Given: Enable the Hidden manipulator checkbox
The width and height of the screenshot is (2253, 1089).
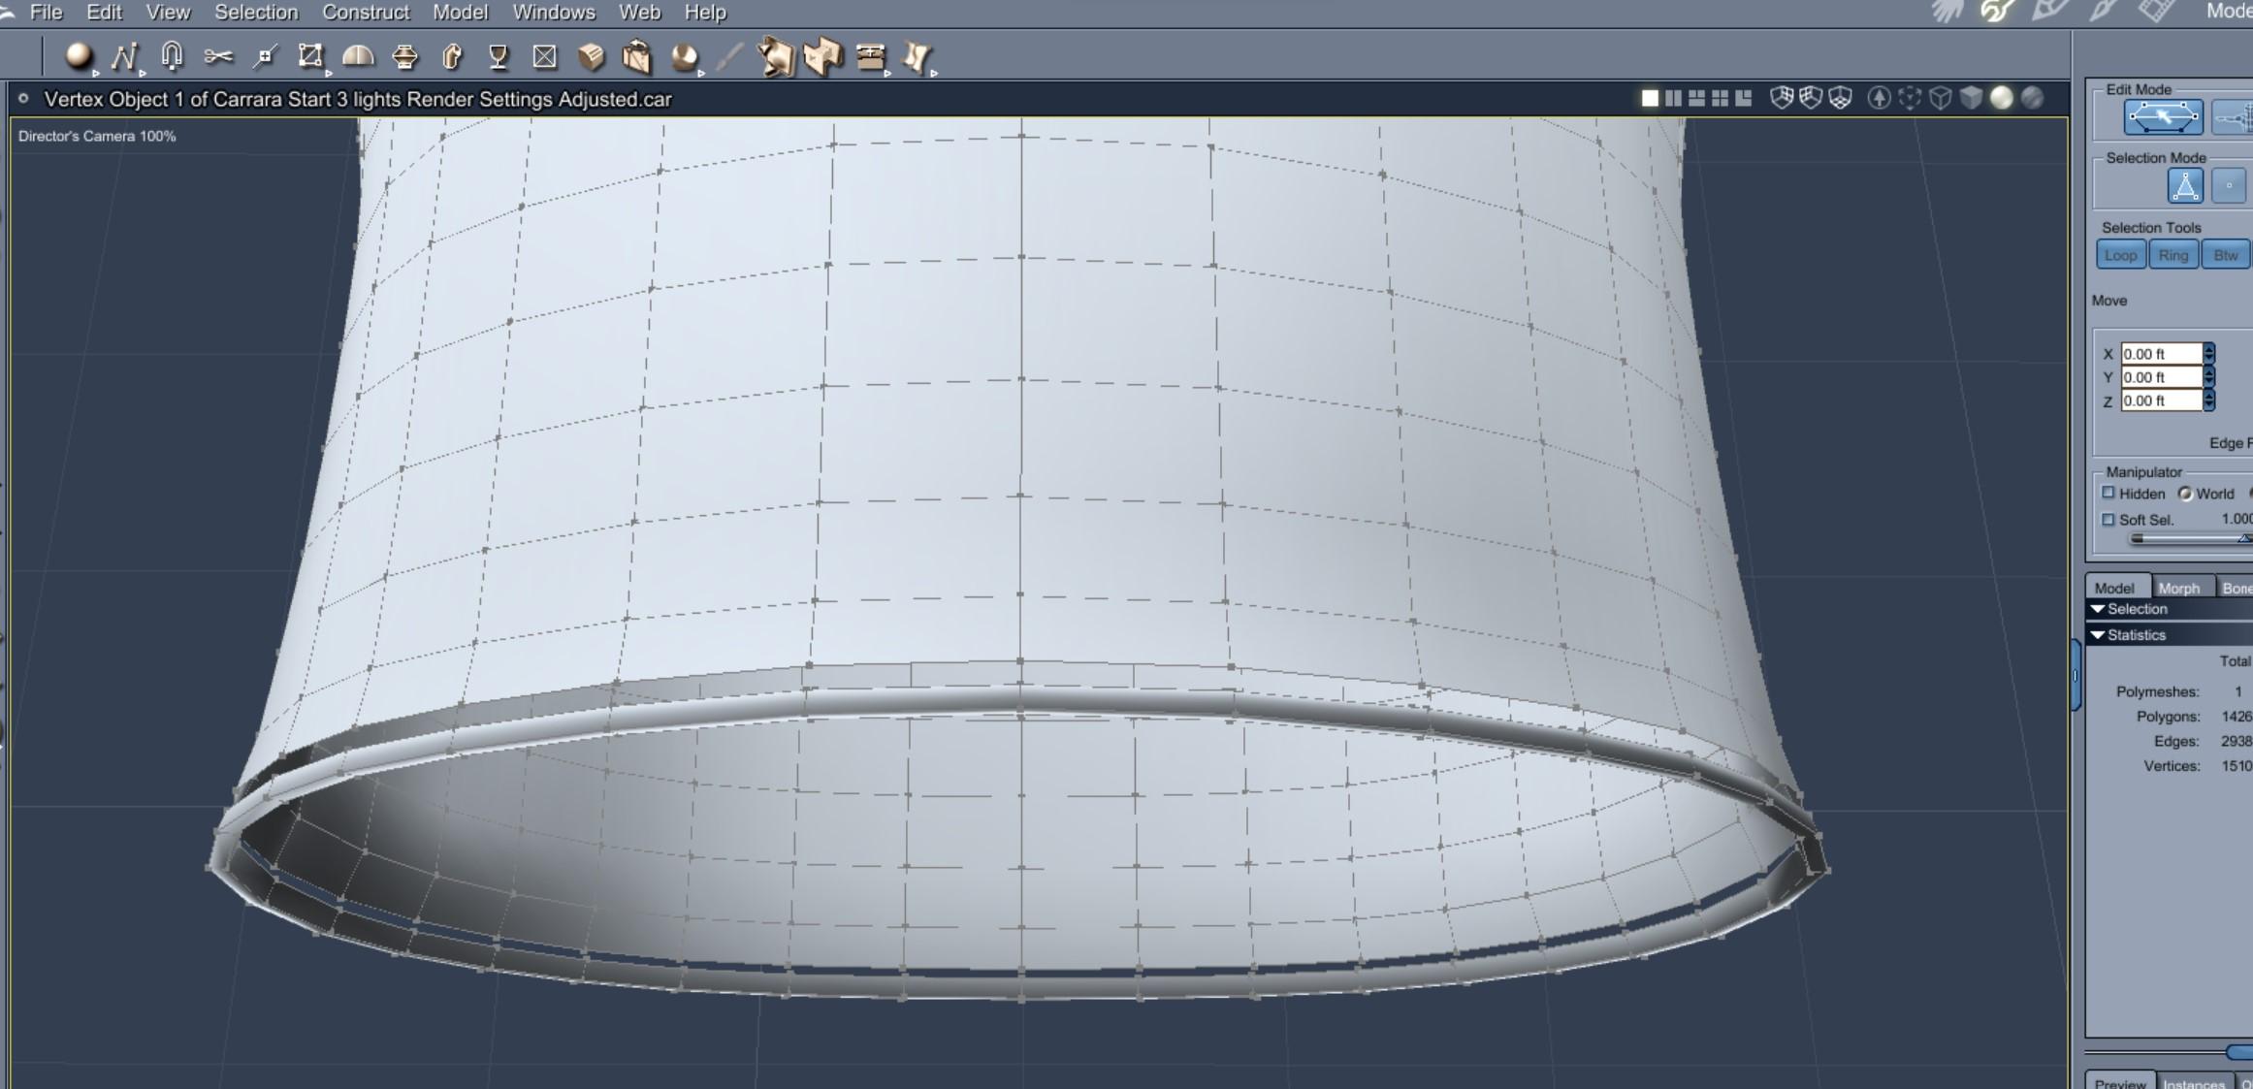Looking at the screenshot, I should pos(2108,494).
